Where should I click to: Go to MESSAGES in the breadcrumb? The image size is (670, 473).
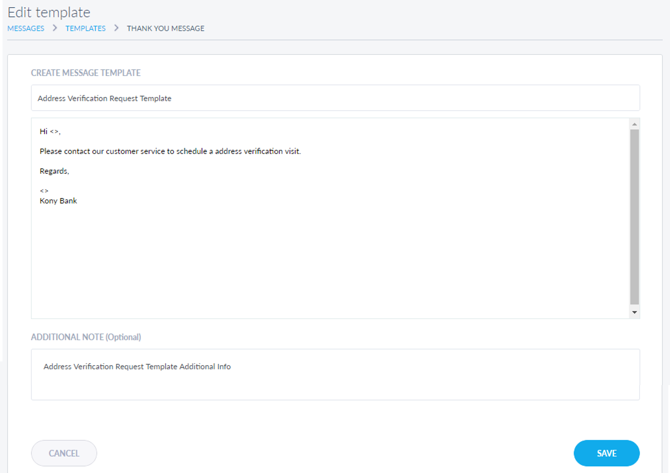coord(26,28)
